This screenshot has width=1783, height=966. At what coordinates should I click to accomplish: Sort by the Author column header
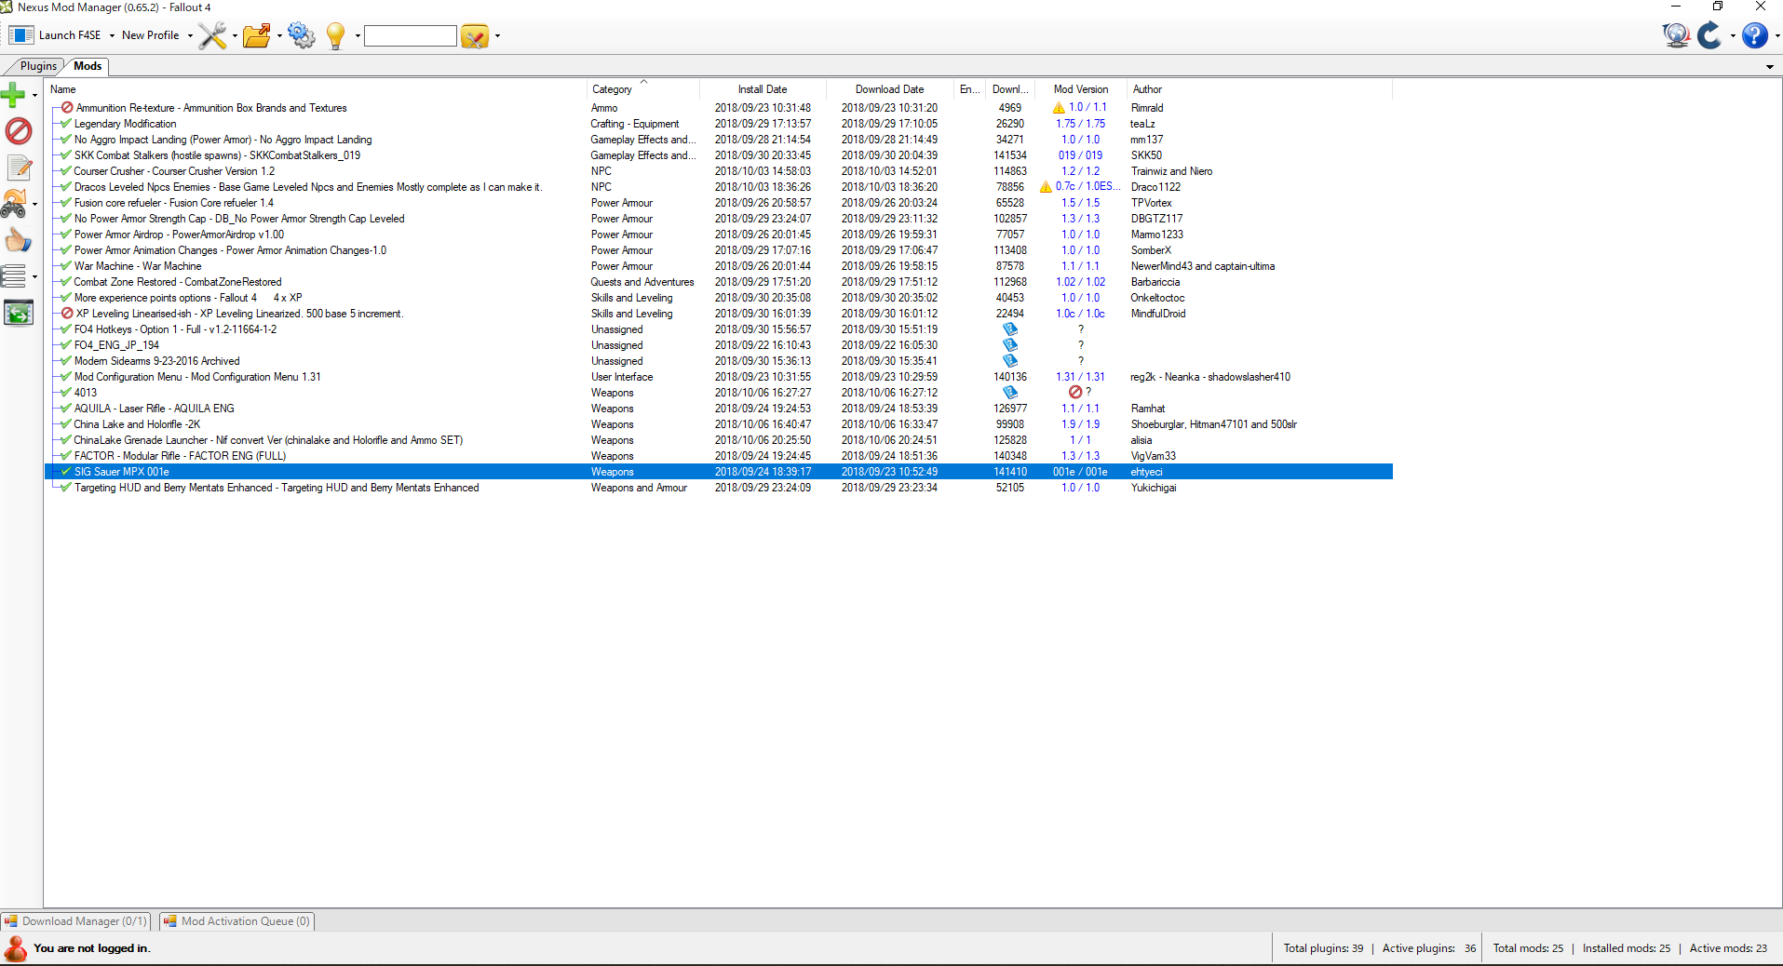pyautogui.click(x=1260, y=89)
